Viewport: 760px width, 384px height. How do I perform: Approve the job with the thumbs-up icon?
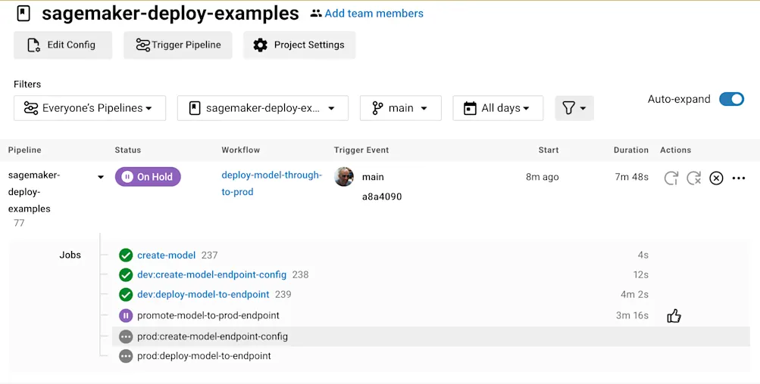click(x=674, y=316)
